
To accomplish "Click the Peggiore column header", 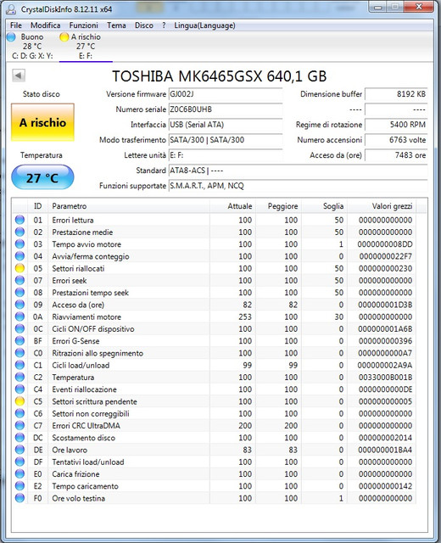I will pos(279,206).
